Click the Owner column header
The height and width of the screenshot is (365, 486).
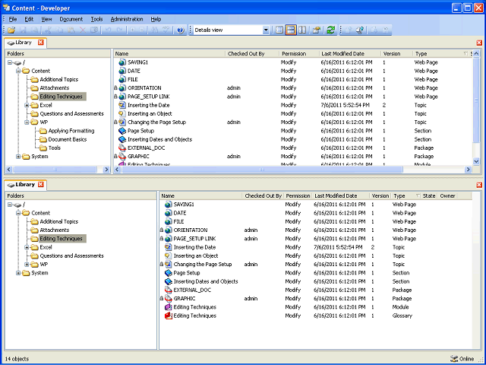pos(447,196)
